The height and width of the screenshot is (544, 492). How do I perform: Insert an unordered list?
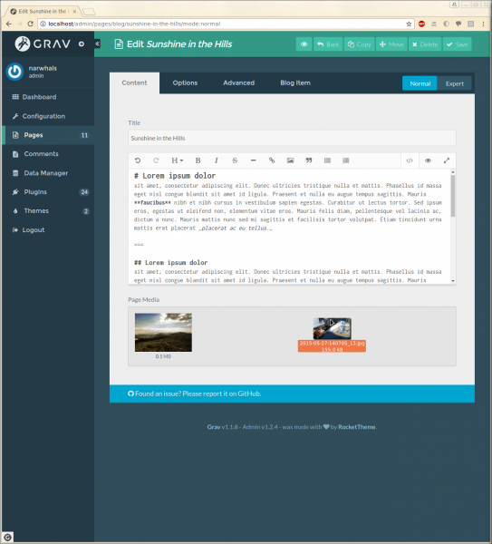327,160
